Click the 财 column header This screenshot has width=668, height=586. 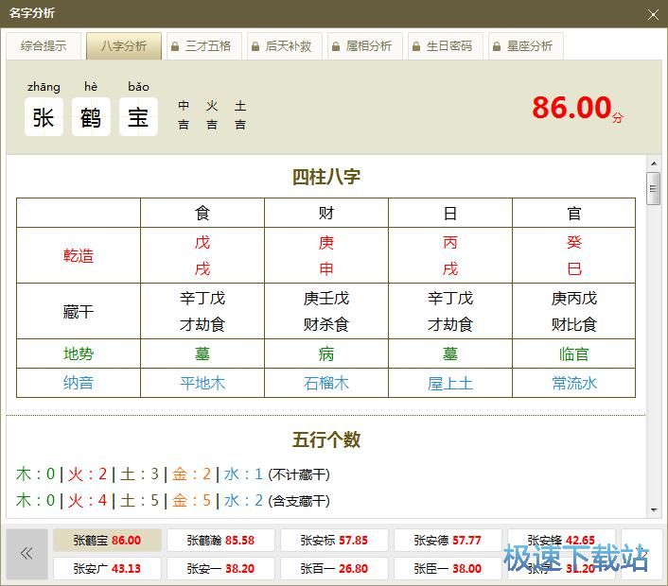[x=326, y=213]
